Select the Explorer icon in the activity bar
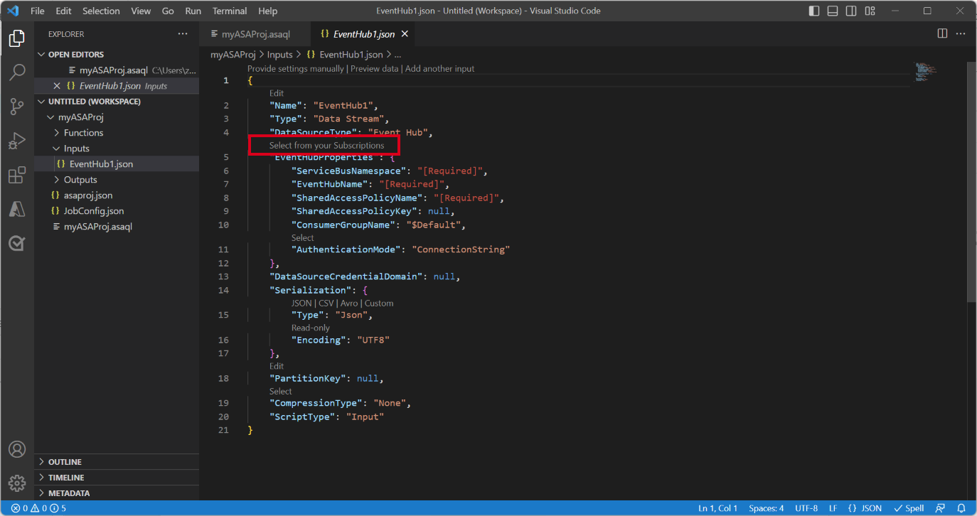 (x=17, y=38)
